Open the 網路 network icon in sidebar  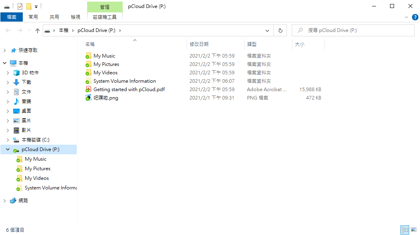(x=13, y=201)
